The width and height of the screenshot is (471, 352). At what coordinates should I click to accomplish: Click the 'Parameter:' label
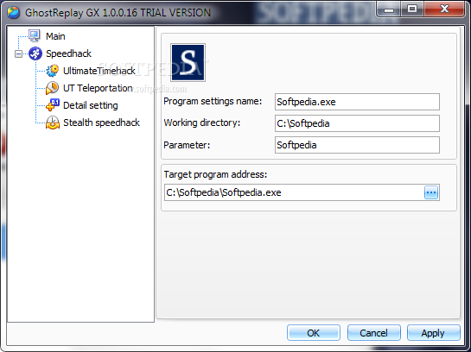click(x=187, y=145)
